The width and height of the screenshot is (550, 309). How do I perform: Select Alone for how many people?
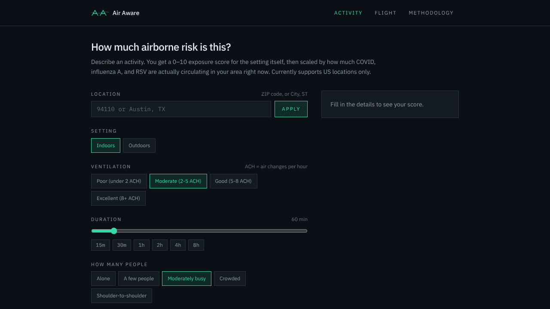click(x=103, y=279)
